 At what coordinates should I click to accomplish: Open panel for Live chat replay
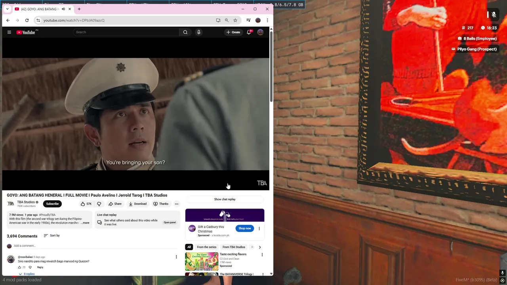170,222
